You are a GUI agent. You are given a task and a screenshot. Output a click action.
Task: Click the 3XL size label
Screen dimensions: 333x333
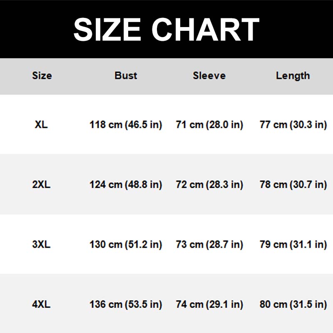tap(41, 244)
